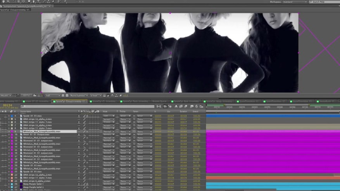Open the Active Camera view dropdown
The image size is (340, 191).
pyautogui.click(x=79, y=95)
